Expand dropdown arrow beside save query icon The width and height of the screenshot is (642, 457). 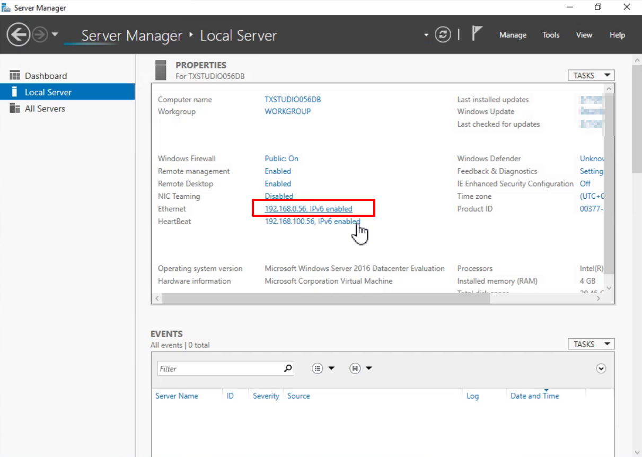pyautogui.click(x=369, y=368)
